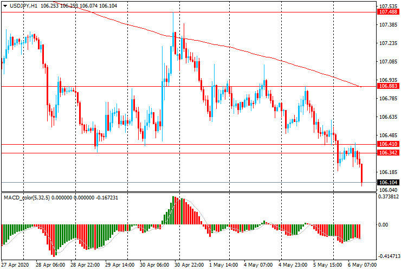
Task: Select the 107.488 resistance level label
Action: coord(388,12)
